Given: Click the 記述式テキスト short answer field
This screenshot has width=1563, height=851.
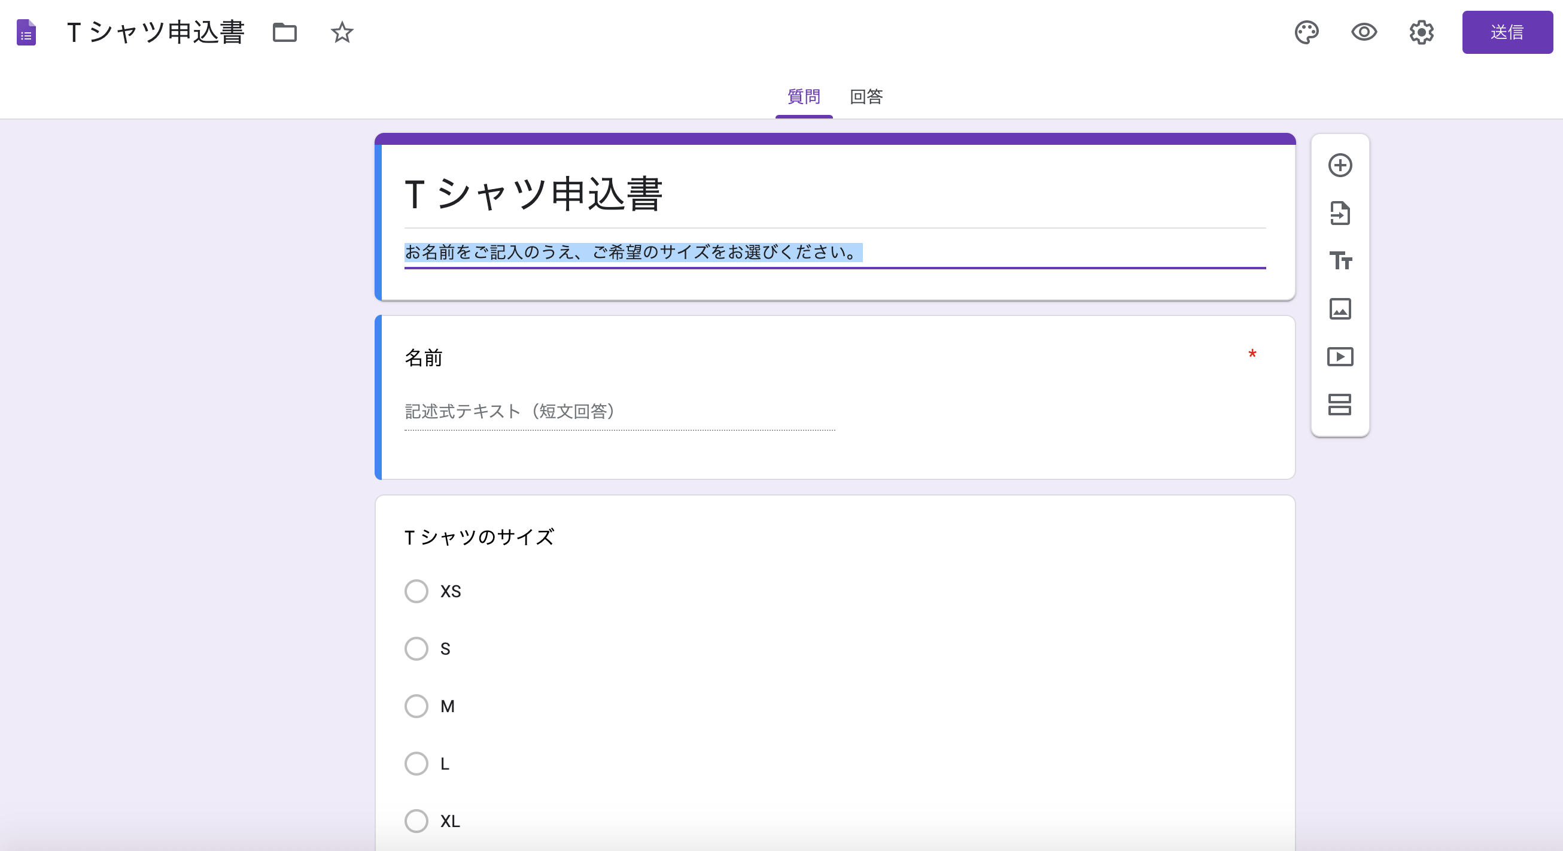Looking at the screenshot, I should tap(619, 412).
